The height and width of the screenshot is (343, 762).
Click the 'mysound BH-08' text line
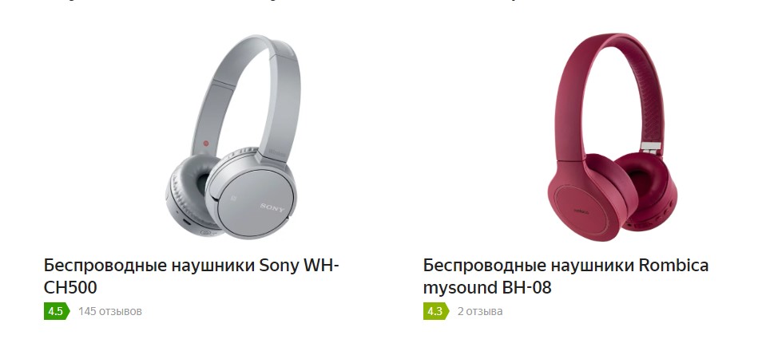[x=487, y=288]
